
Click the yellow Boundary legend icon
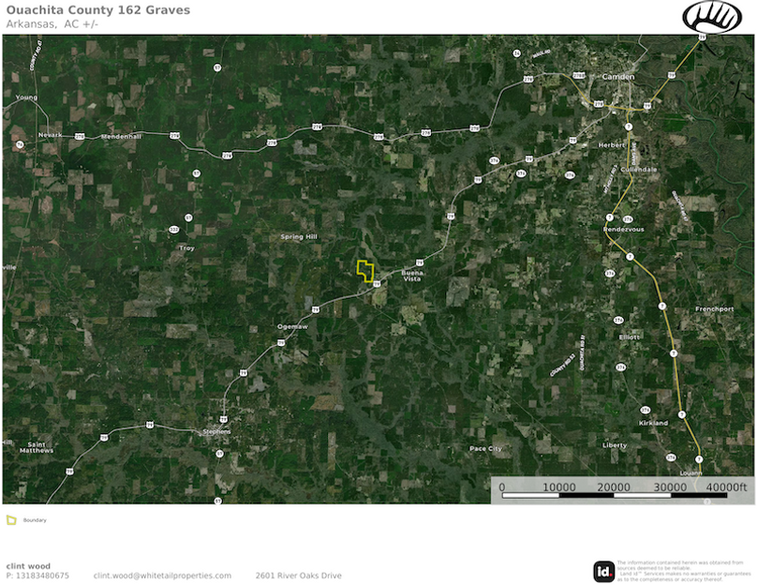[x=11, y=520]
